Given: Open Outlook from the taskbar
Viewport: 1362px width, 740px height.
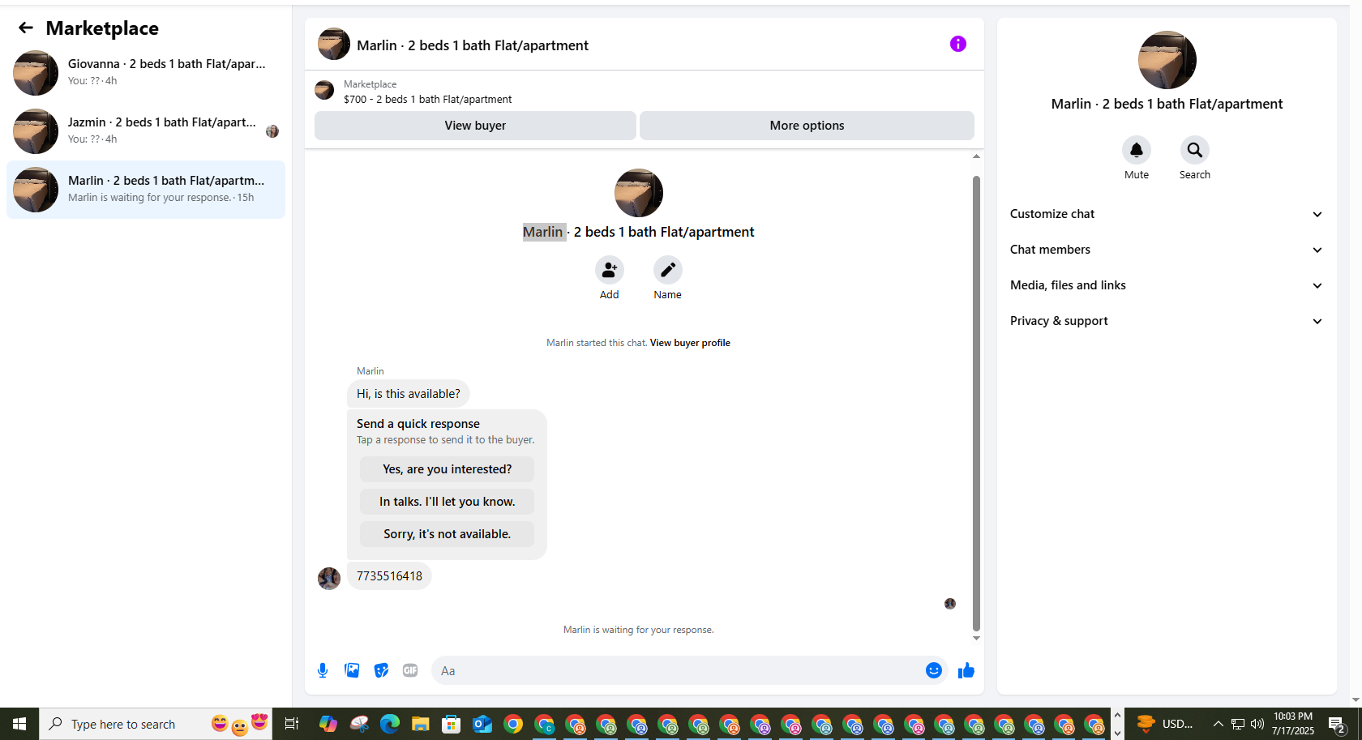Looking at the screenshot, I should point(482,724).
